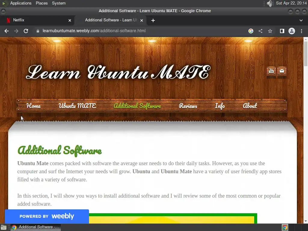This screenshot has width=308, height=231.
Task: Open the Places menu
Action: click(x=42, y=3)
